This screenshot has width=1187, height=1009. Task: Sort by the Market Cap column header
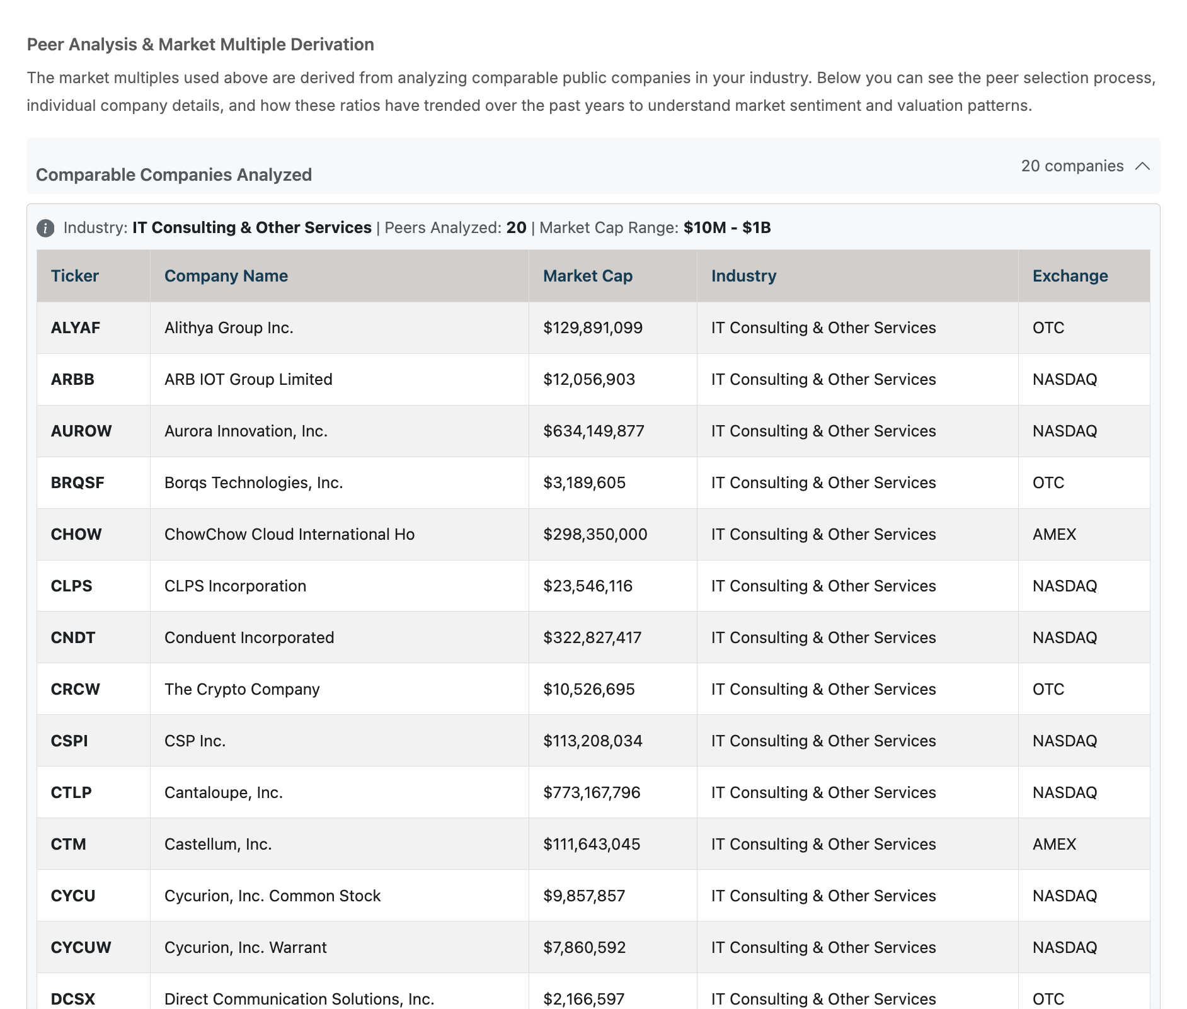click(587, 276)
